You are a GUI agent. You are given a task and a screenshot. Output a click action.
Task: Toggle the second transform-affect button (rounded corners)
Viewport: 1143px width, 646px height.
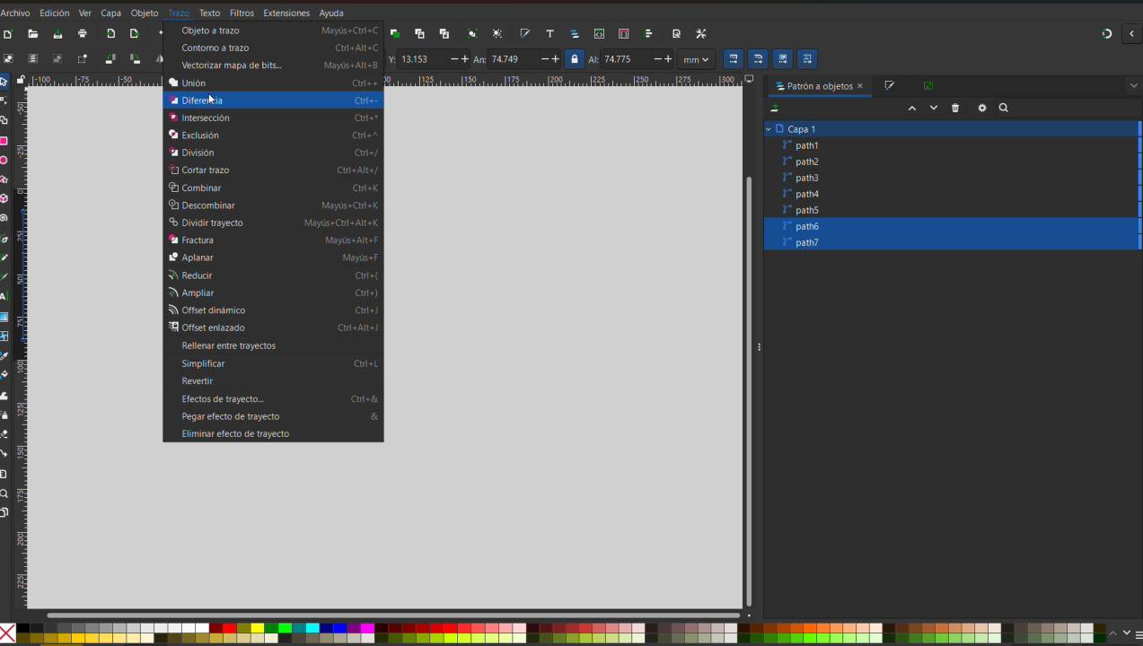[x=758, y=59]
